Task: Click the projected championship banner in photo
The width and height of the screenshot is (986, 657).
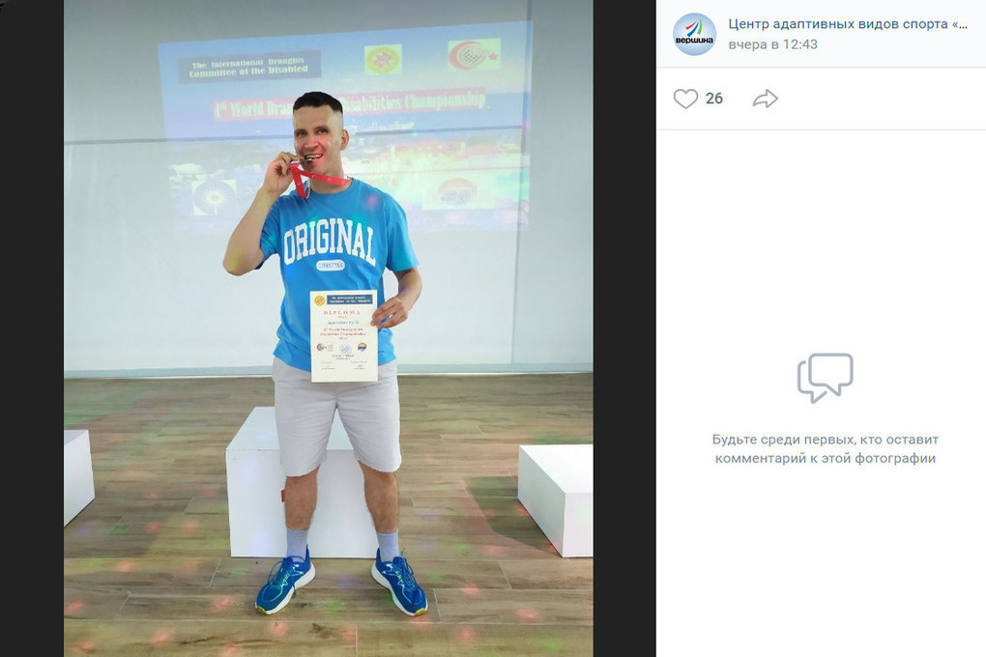Action: pos(344,126)
